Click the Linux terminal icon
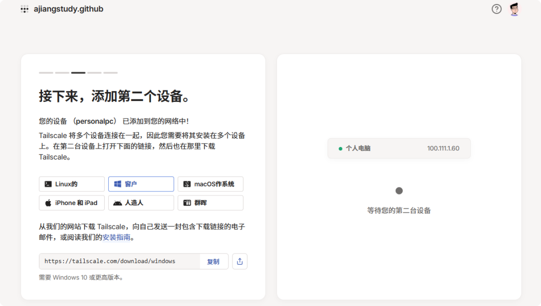Viewport: 541px width, 306px height. [48, 184]
